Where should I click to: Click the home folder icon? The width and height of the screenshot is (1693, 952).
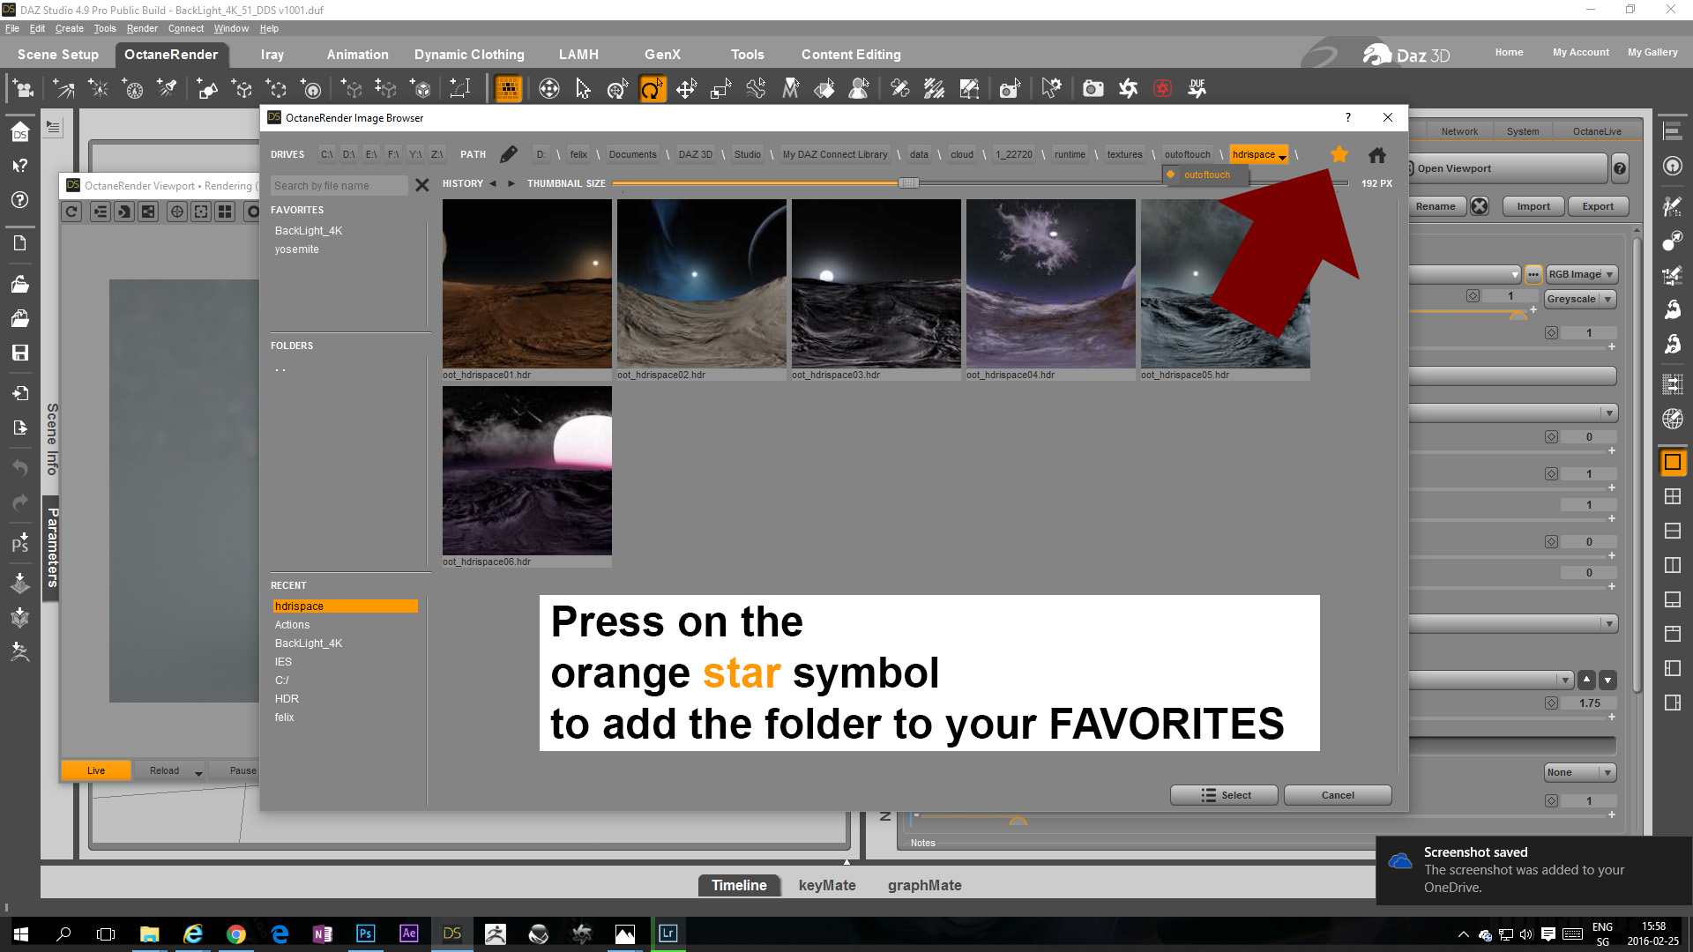pyautogui.click(x=1376, y=155)
